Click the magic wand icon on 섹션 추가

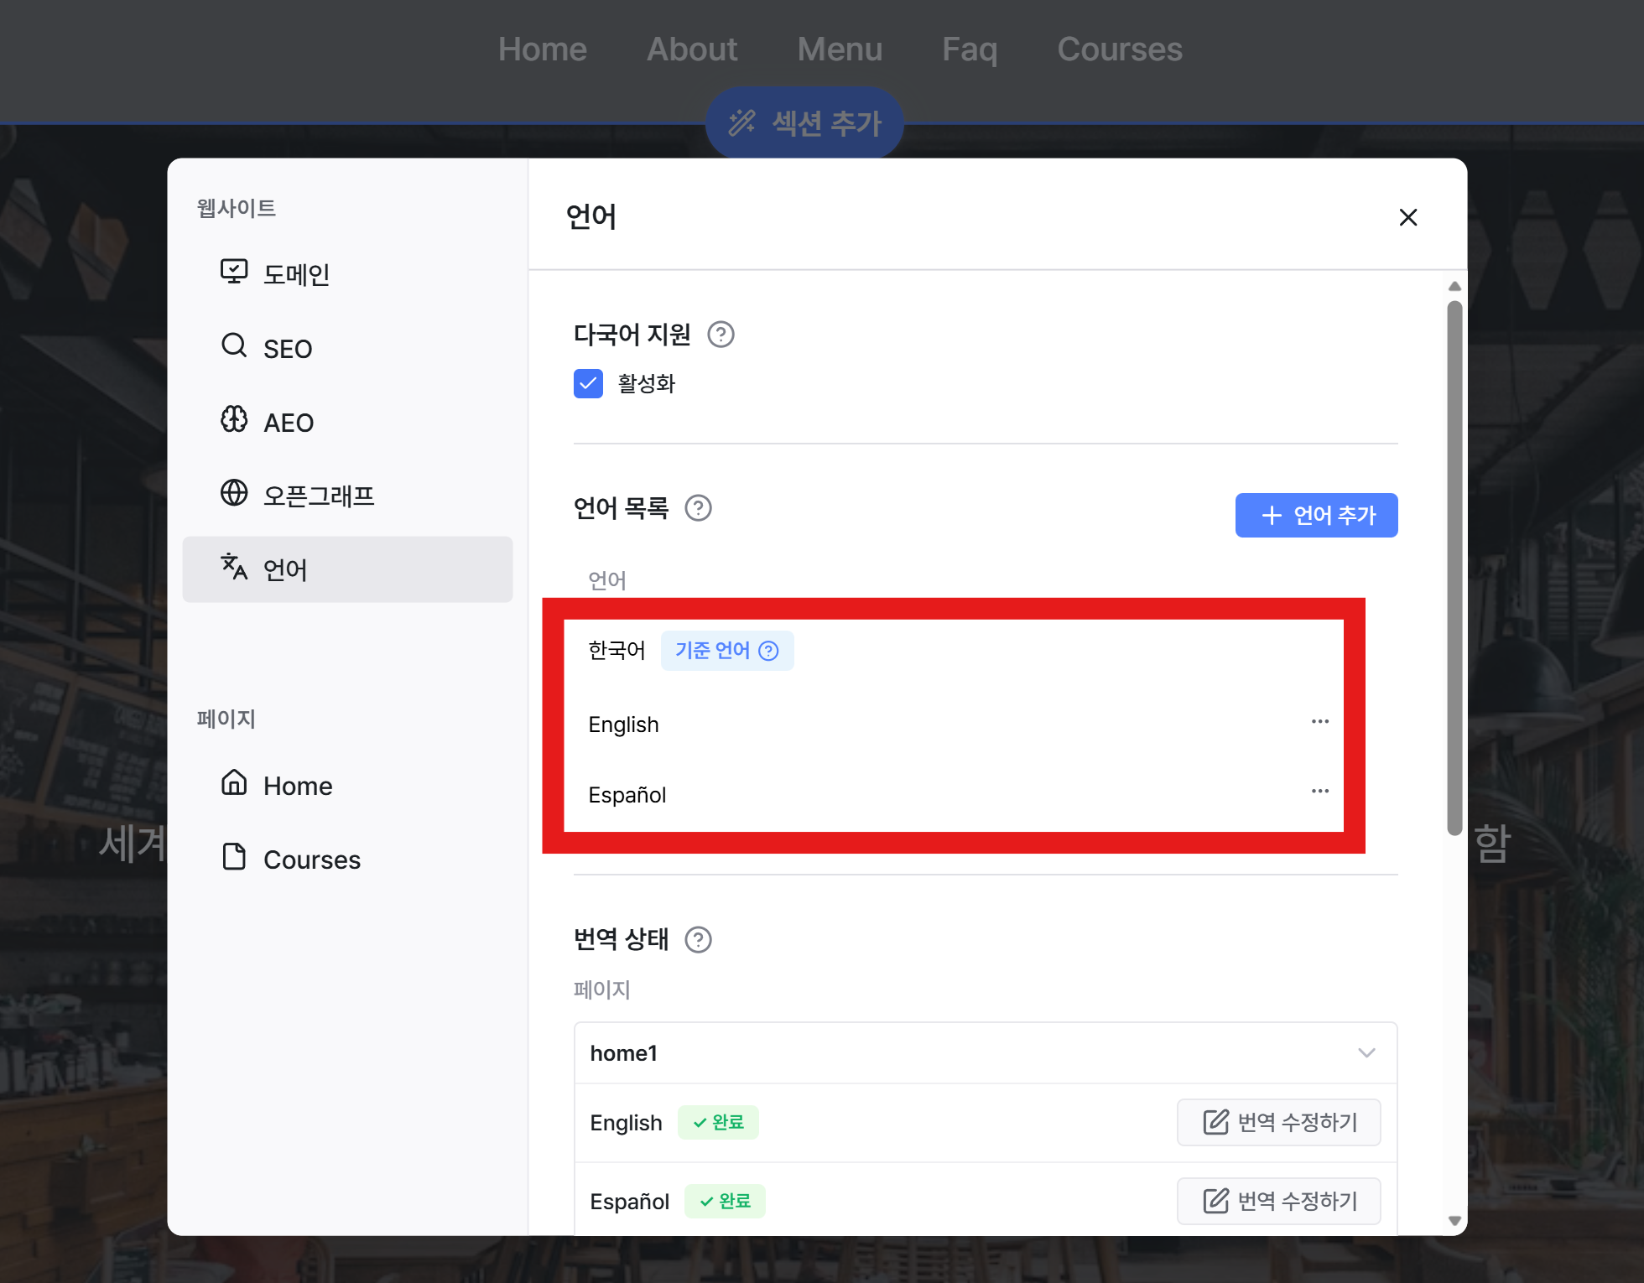pos(741,122)
